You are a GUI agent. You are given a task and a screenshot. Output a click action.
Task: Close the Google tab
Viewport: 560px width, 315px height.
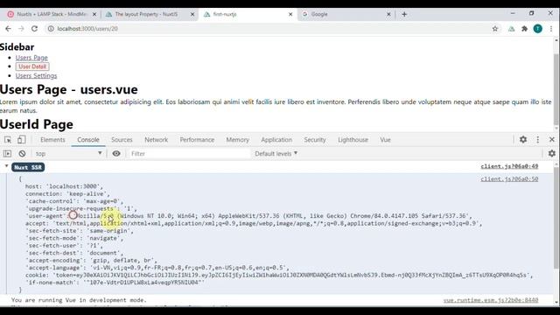point(388,14)
